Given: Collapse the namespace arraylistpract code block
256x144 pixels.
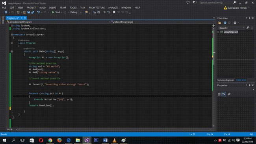Looking at the screenshot, I should tap(12, 35).
